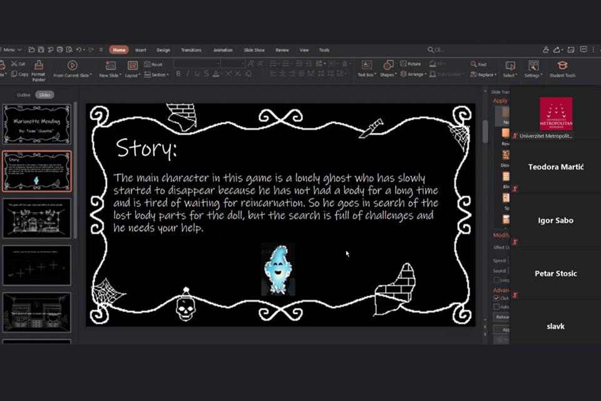This screenshot has height=401, width=601.
Task: Uncheck the On Click advance checkbox
Action: click(x=496, y=298)
